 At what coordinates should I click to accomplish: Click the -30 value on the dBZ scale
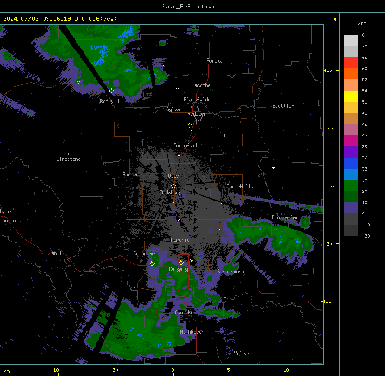coord(366,236)
